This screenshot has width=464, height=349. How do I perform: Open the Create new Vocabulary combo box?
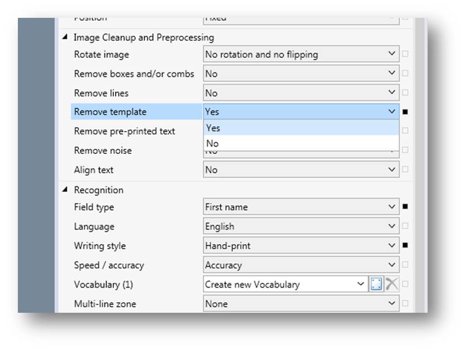point(285,284)
